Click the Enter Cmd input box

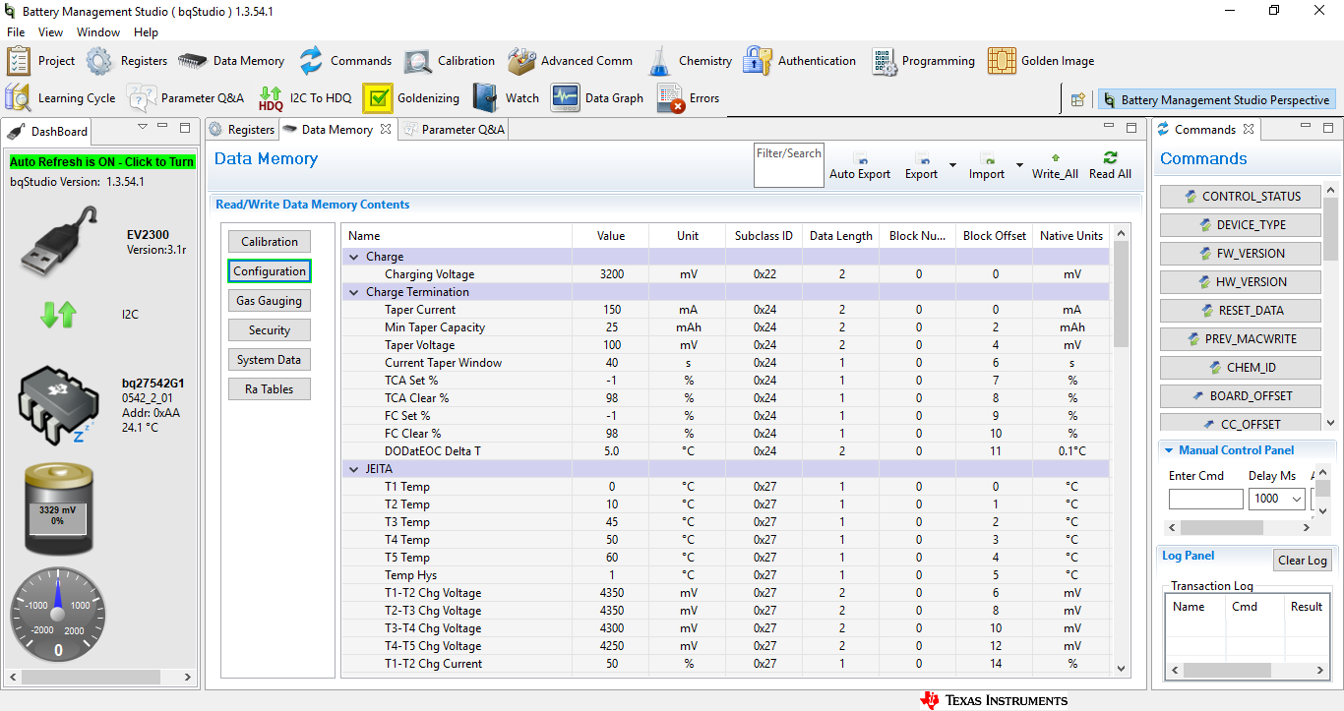1205,500
